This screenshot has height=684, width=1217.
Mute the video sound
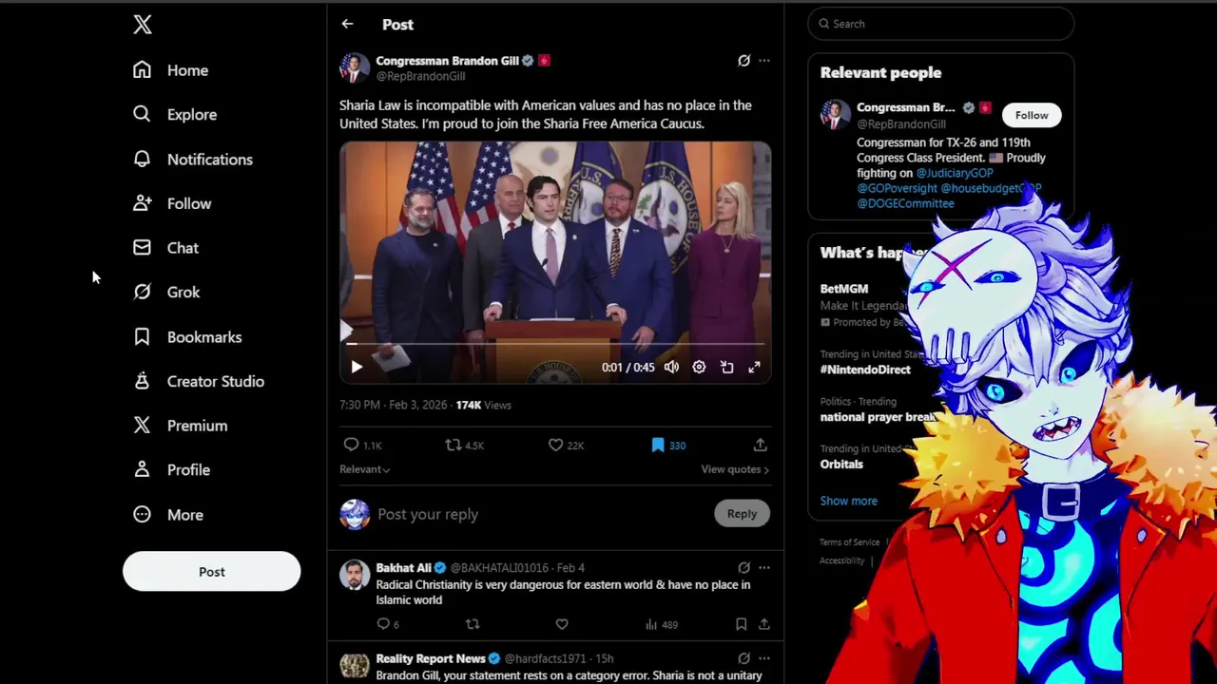[x=671, y=367]
